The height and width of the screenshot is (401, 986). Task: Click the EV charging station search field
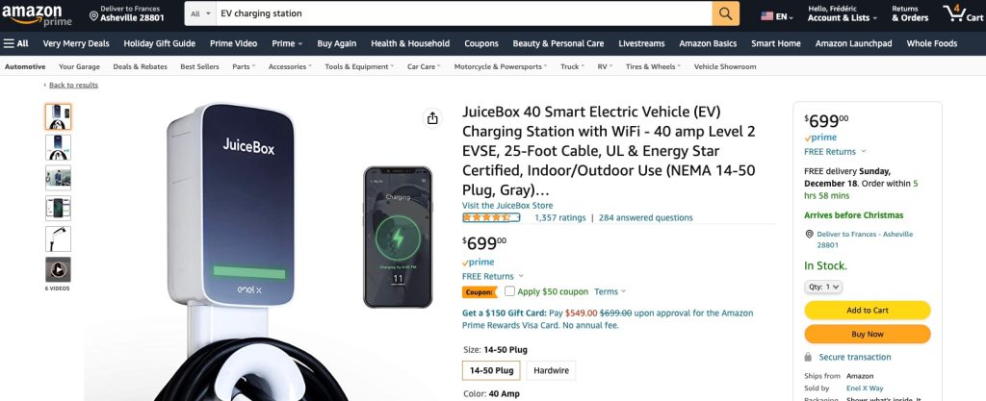(x=462, y=14)
